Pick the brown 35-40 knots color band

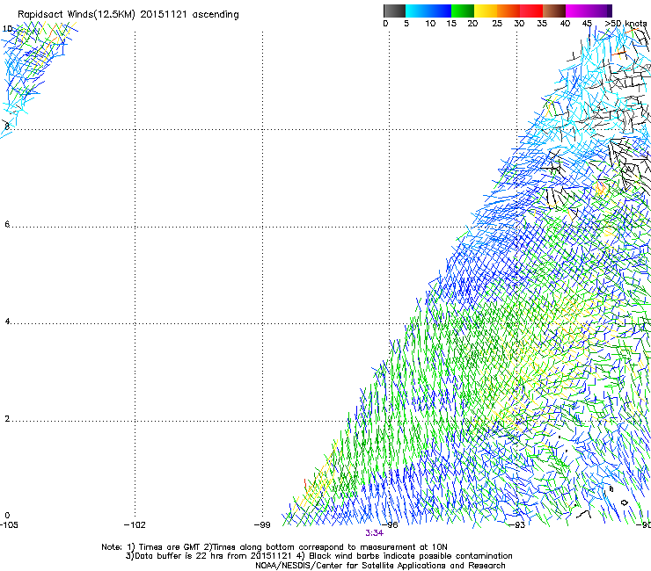click(x=554, y=11)
